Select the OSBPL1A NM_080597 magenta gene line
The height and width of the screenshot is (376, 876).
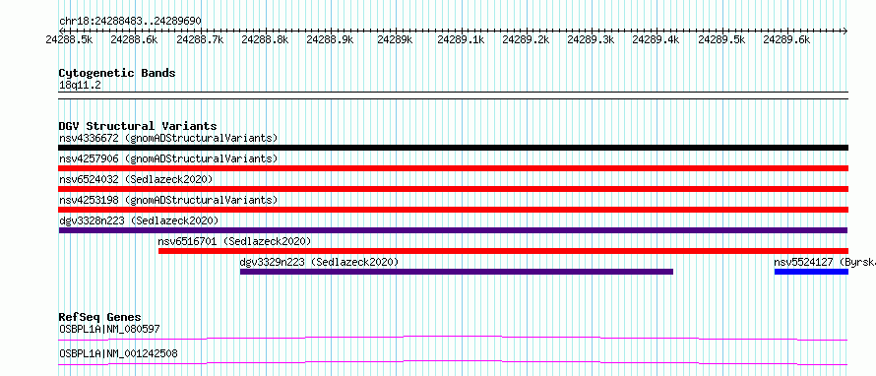tap(453, 338)
